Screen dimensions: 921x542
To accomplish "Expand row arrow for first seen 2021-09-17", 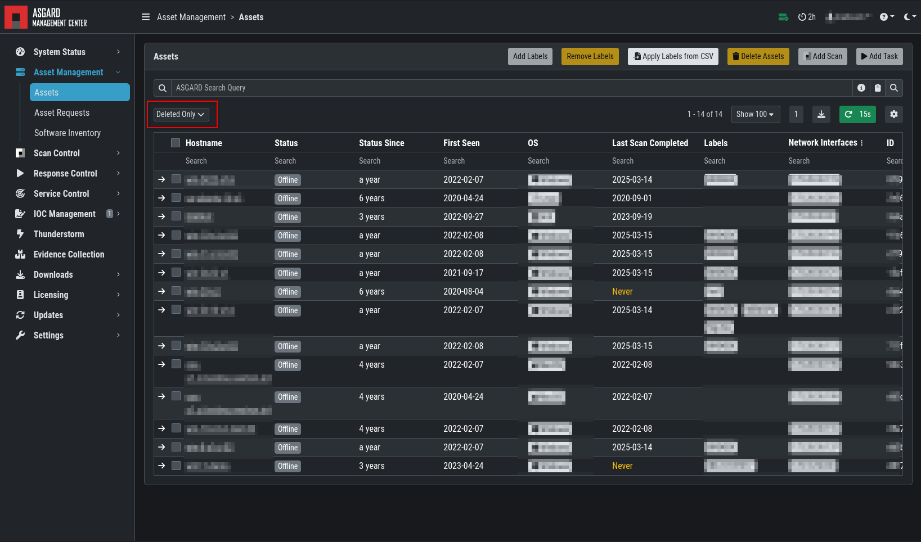I will (162, 273).
